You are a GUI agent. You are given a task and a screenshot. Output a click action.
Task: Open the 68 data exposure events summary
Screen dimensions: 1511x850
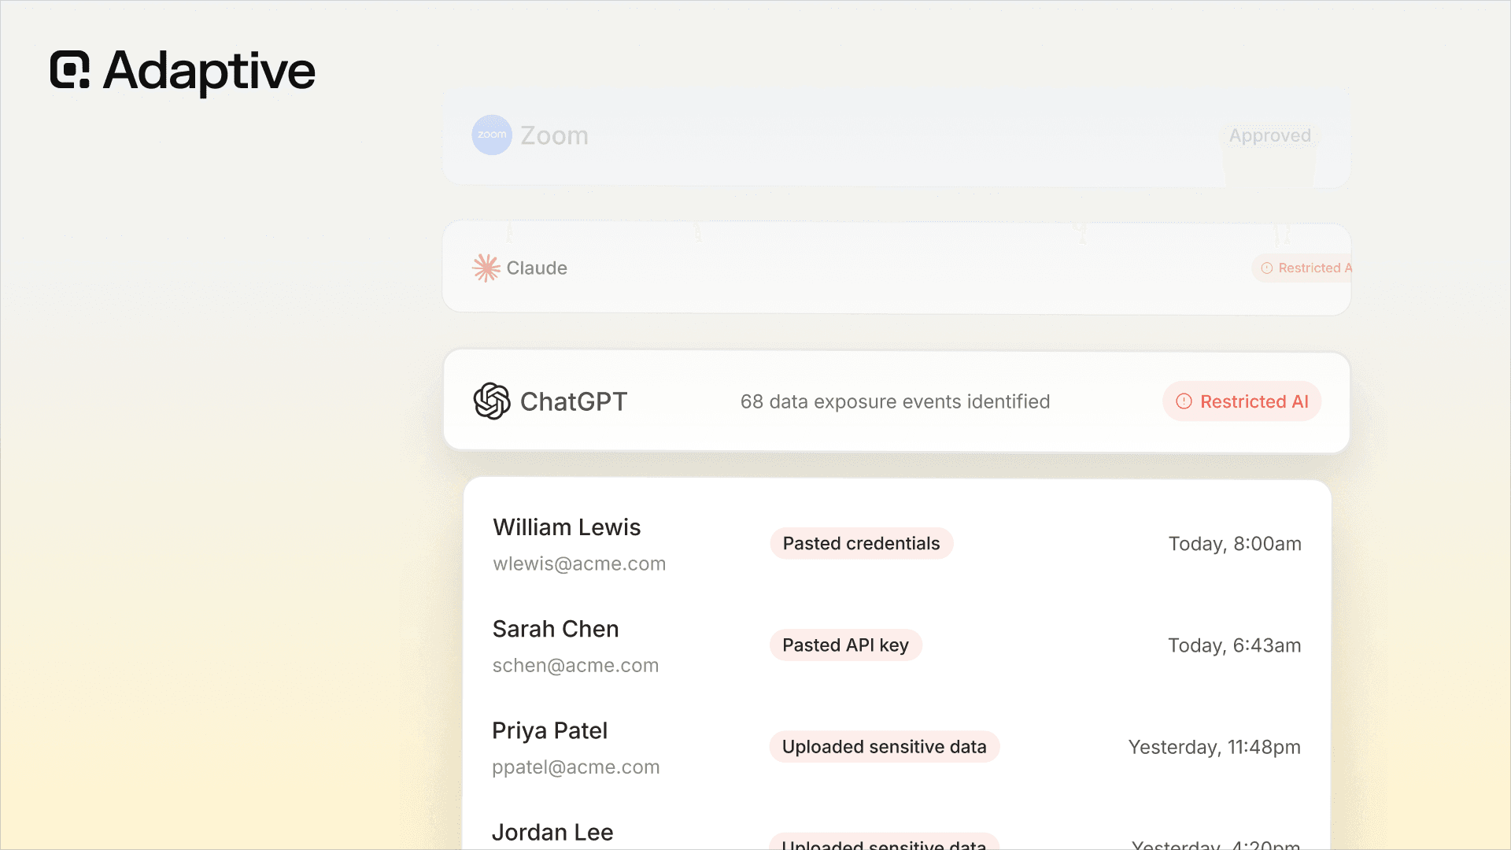click(895, 401)
